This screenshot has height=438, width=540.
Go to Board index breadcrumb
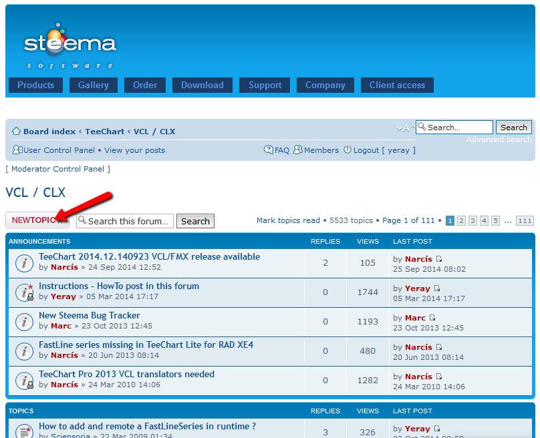coord(49,132)
